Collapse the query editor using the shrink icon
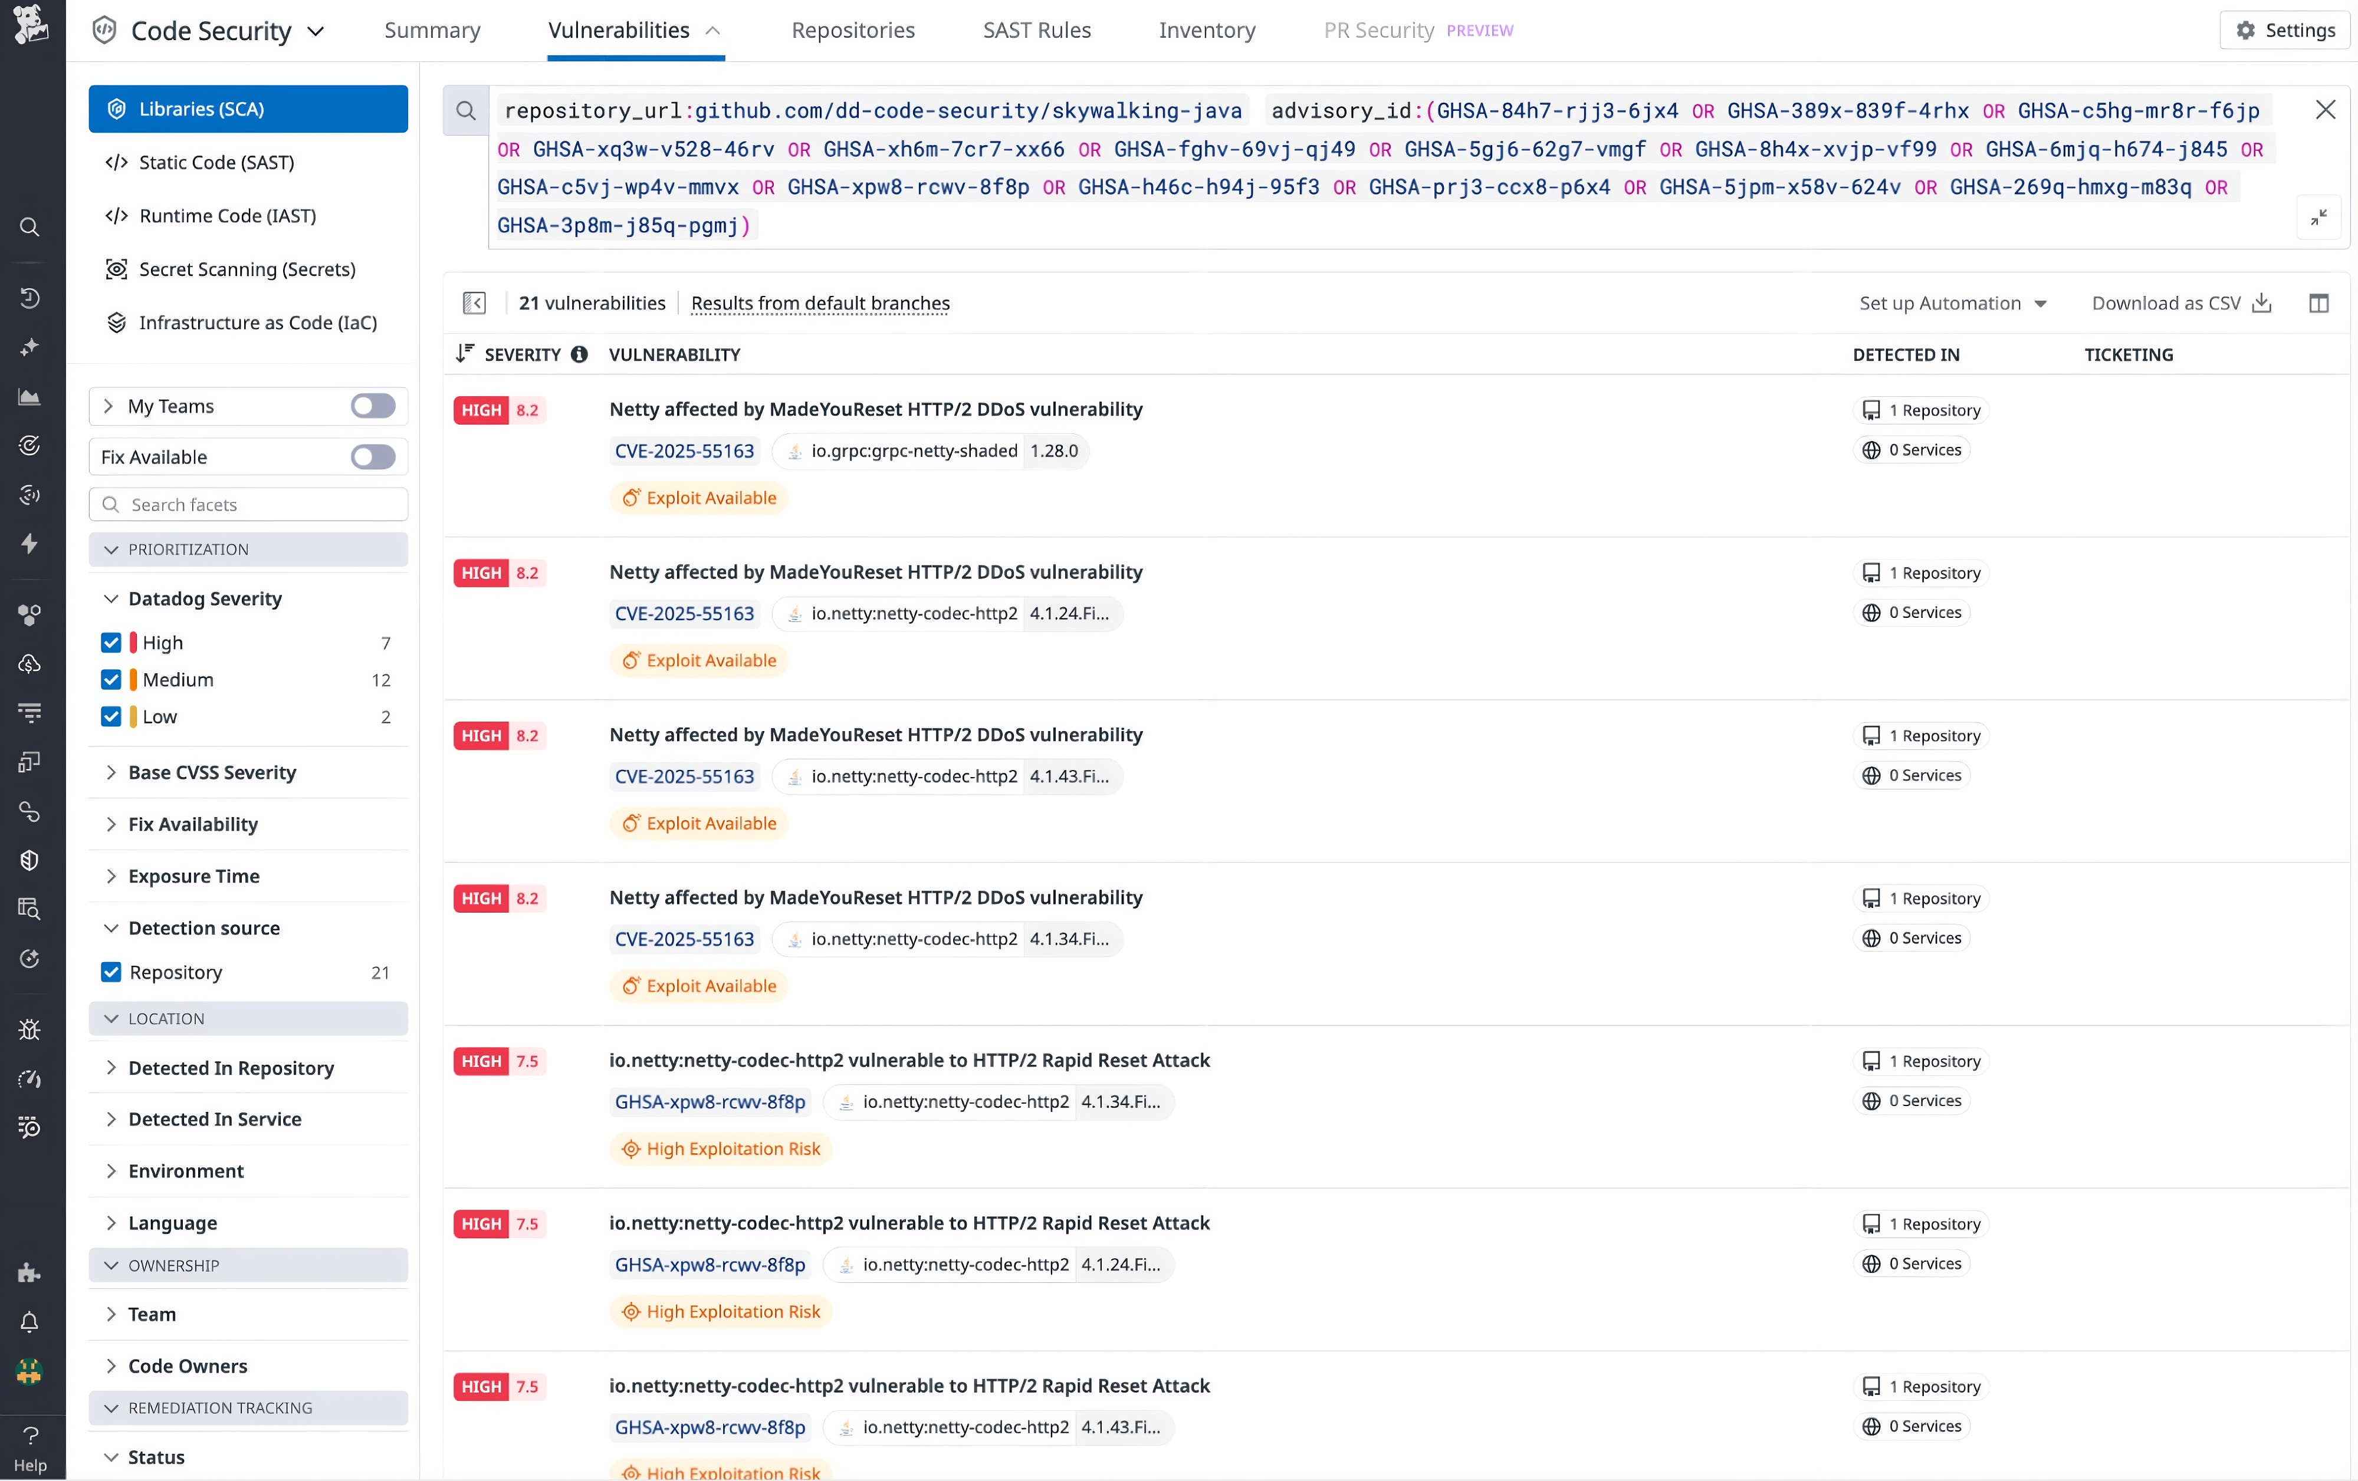 (x=2319, y=216)
